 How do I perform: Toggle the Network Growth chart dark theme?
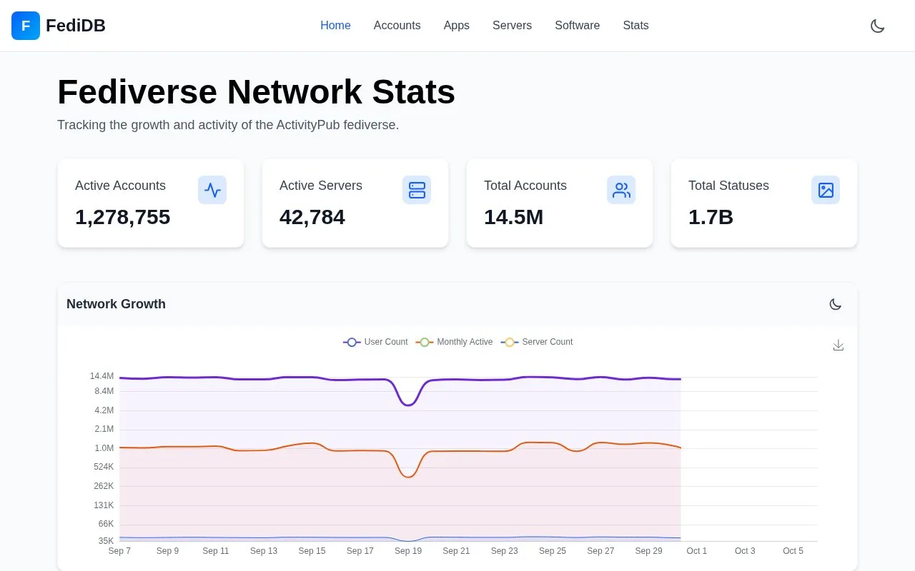[x=835, y=304]
